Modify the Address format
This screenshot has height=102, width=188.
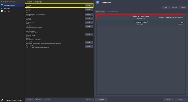coord(89,35)
